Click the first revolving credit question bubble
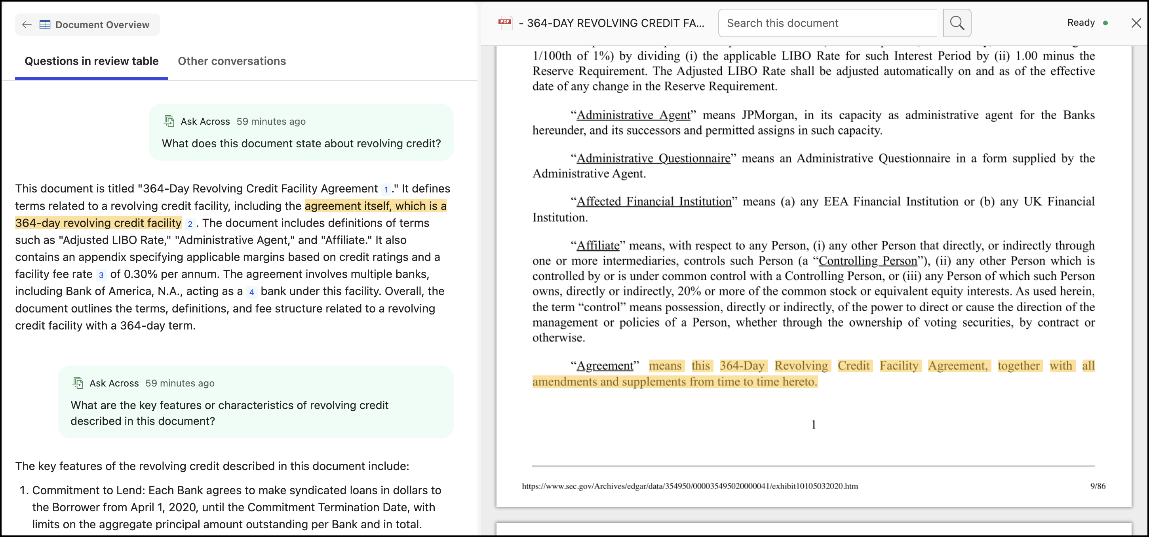 301,143
